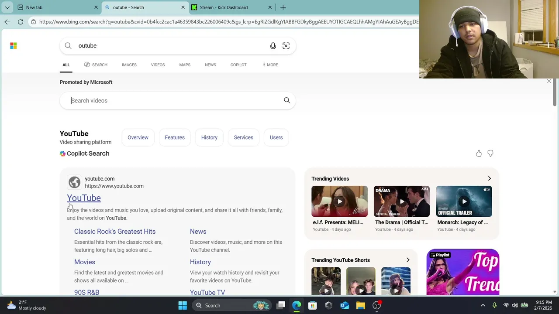Click the Bing search box magnifier icon

click(68, 46)
